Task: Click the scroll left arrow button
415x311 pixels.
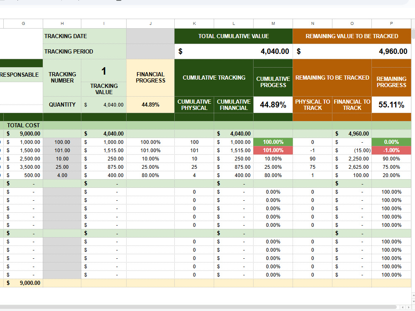Action: click(403, 307)
